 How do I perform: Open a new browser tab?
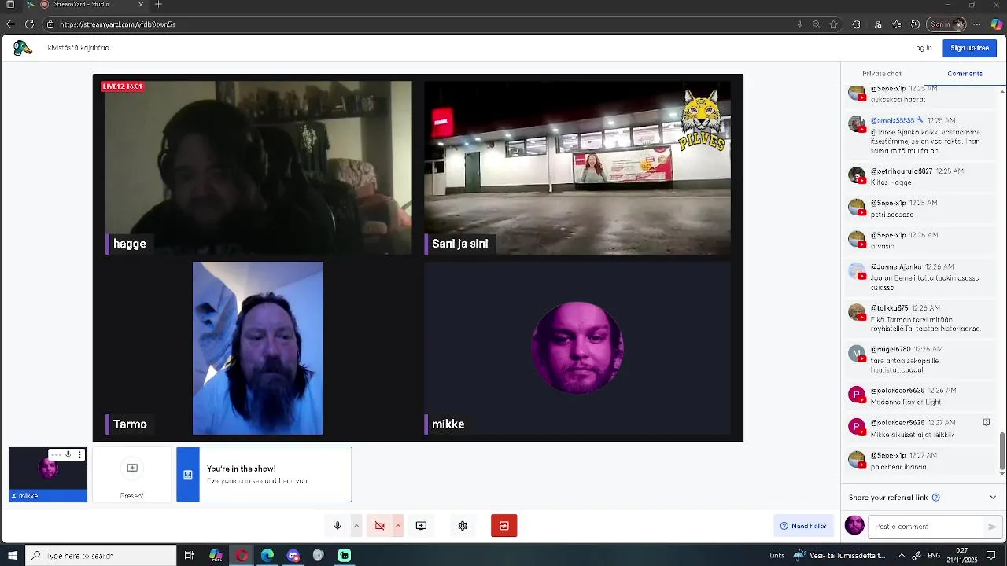[158, 5]
